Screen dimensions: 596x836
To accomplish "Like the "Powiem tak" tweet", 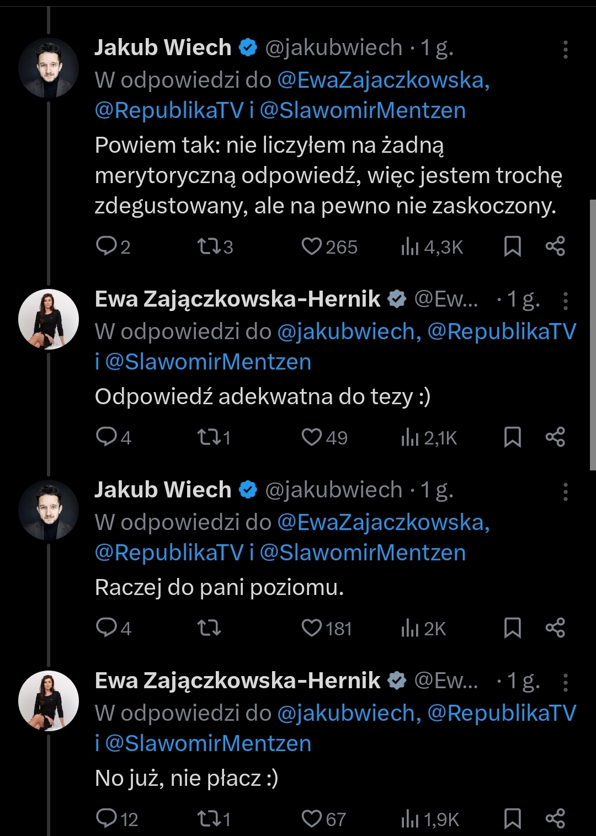I will click(x=312, y=246).
